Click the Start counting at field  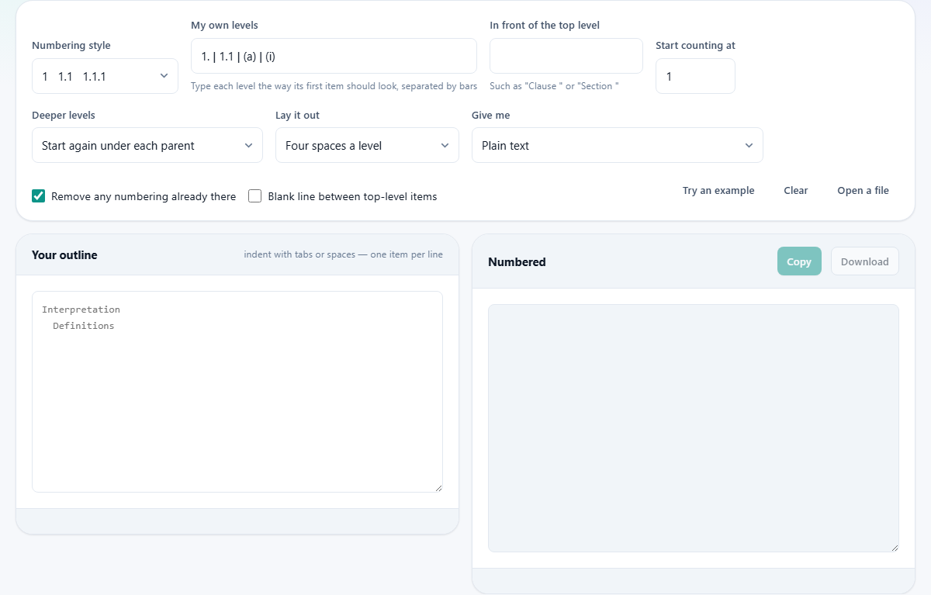click(x=695, y=76)
